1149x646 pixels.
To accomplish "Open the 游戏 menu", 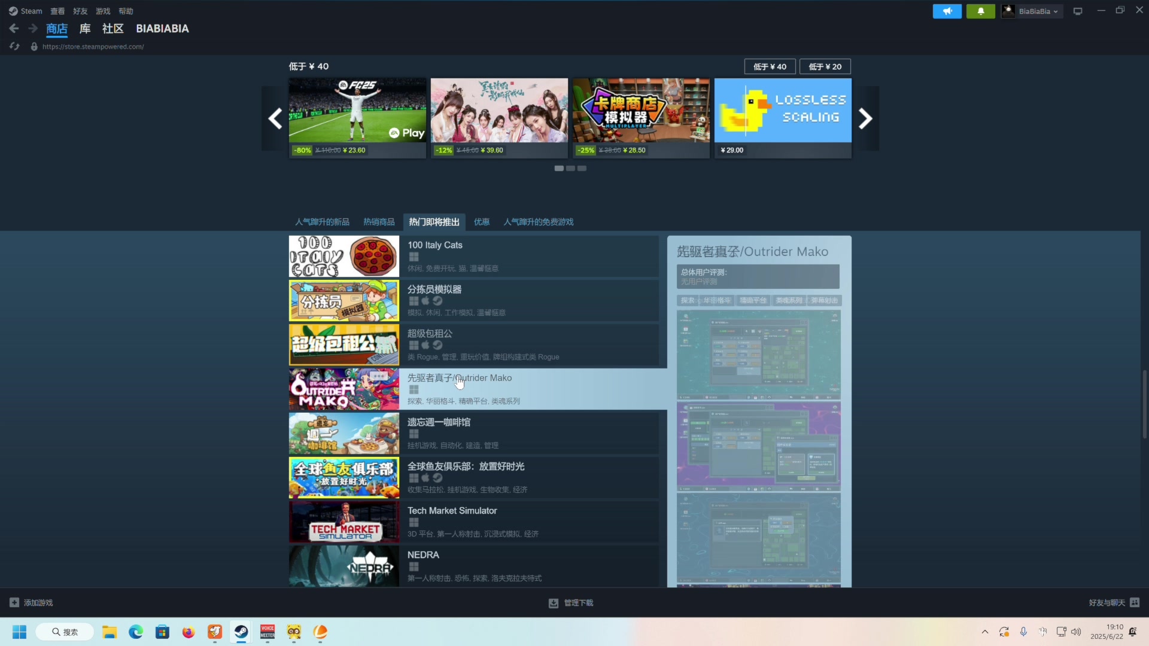I will (103, 11).
